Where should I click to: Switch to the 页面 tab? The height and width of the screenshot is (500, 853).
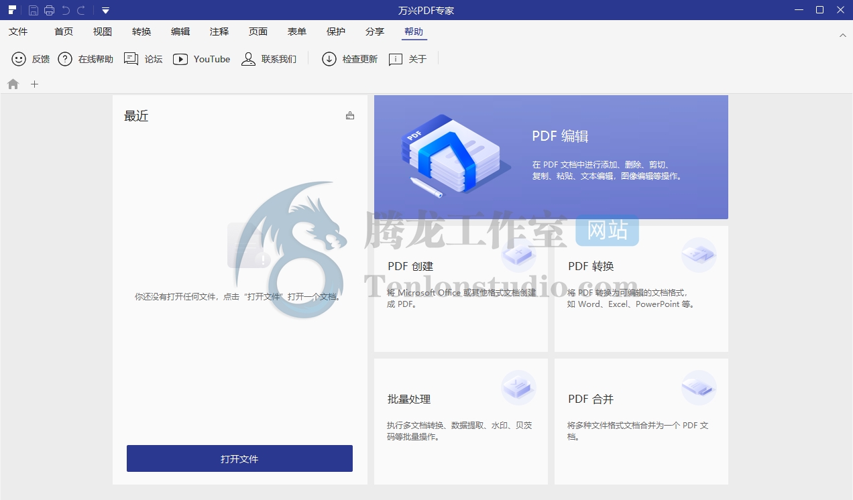258,32
